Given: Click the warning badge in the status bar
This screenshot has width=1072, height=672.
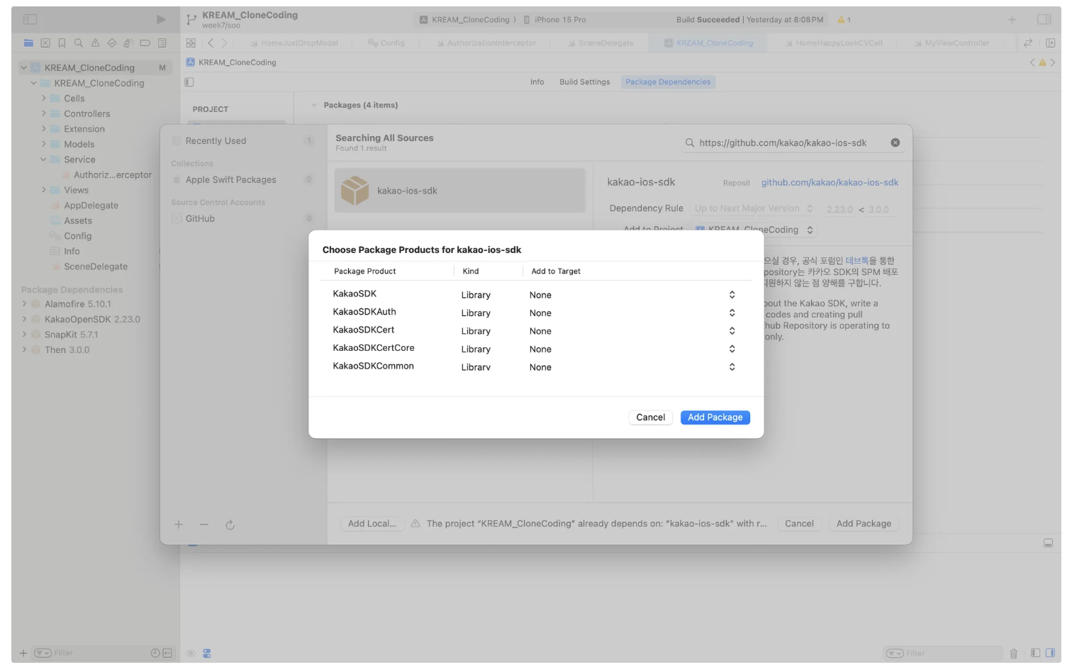Looking at the screenshot, I should 844,20.
